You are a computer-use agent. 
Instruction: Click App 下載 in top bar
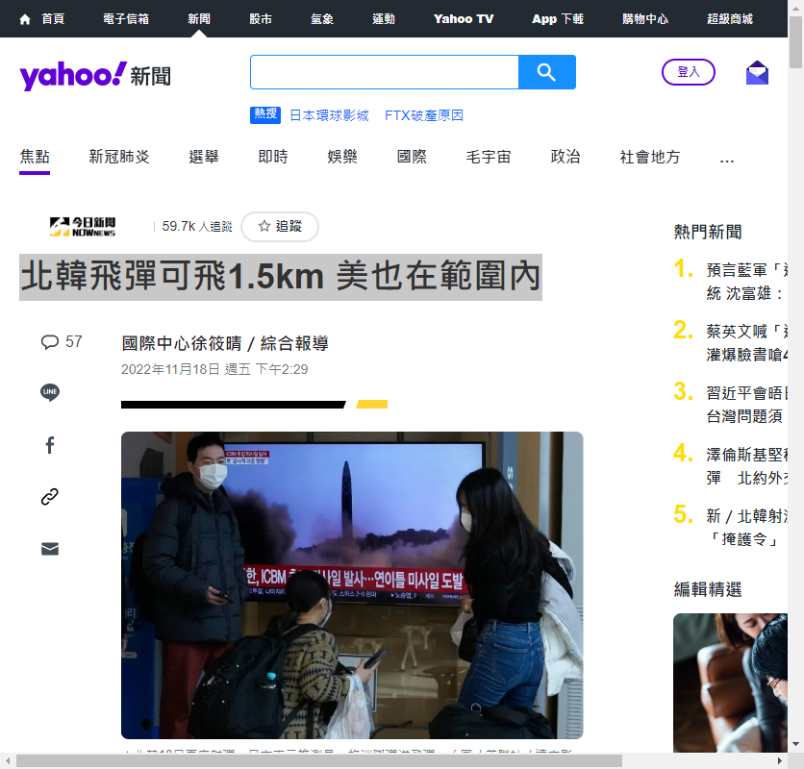coord(558,19)
